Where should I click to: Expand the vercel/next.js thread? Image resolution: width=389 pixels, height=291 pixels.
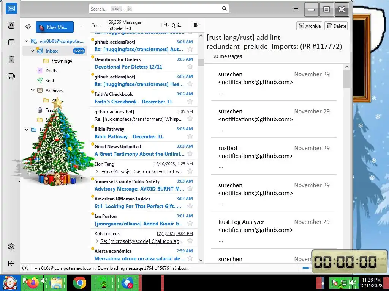click(x=97, y=171)
